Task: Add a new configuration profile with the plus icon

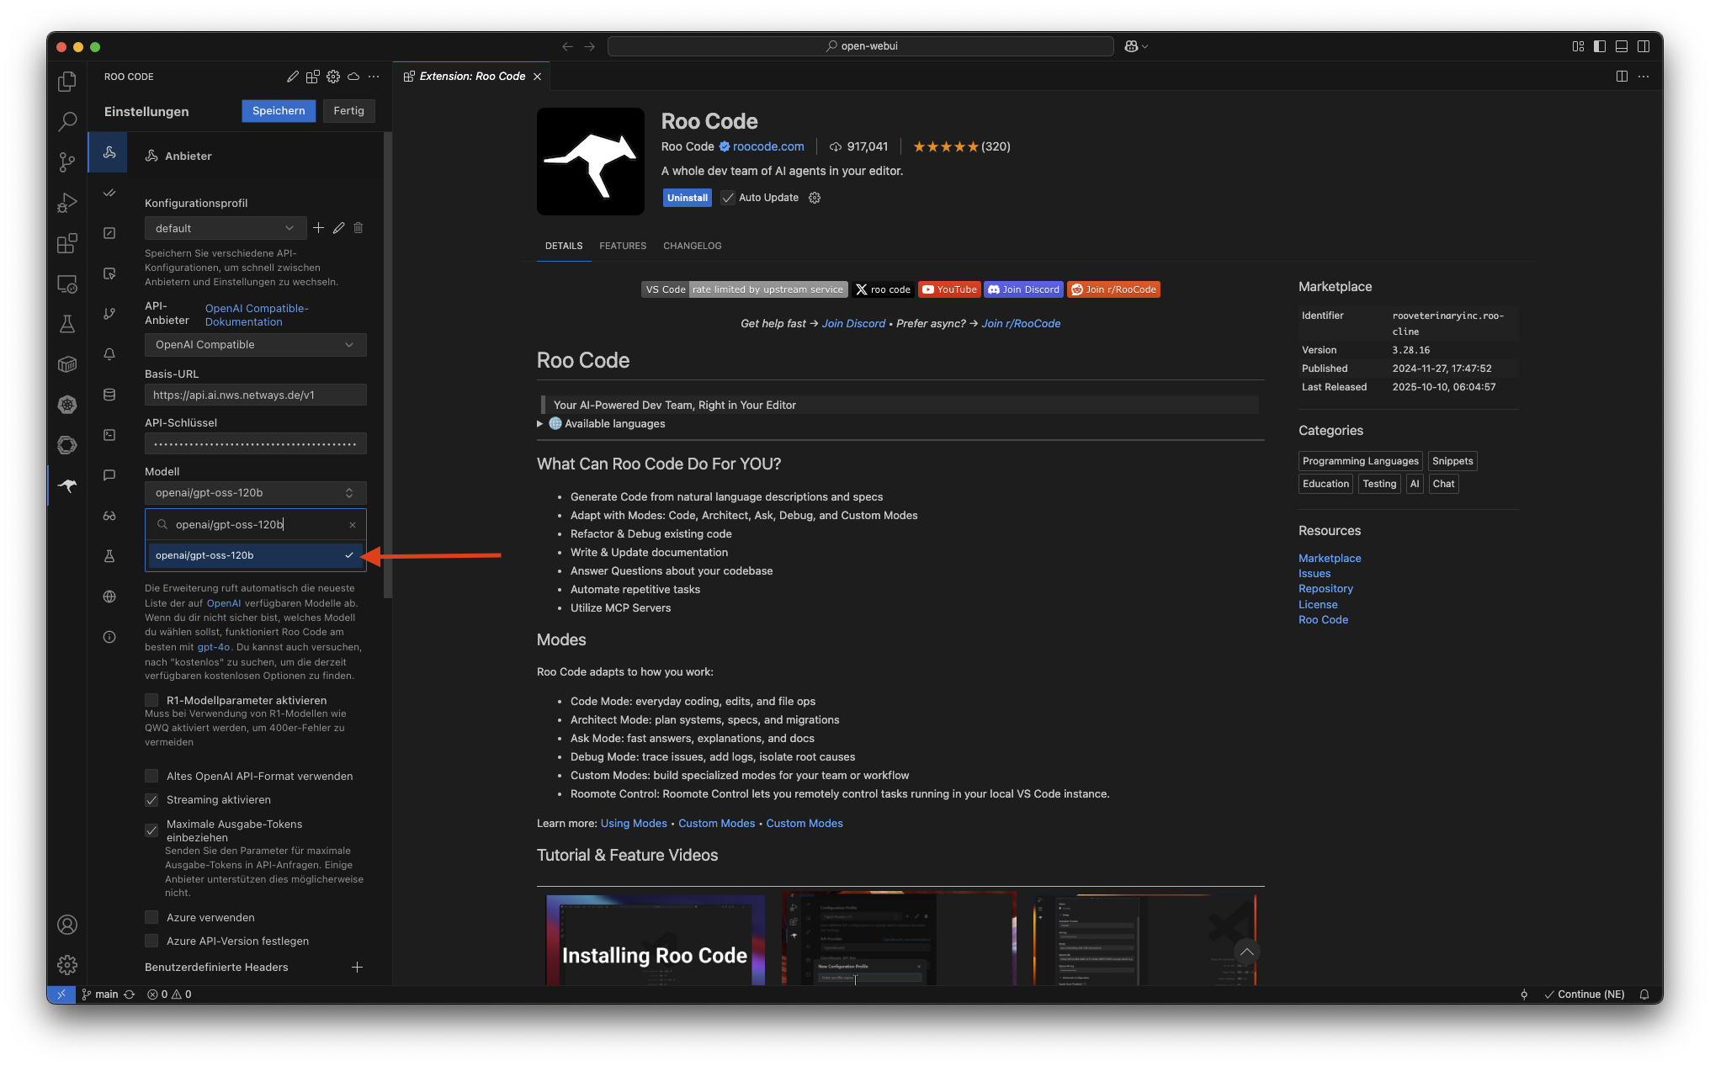Action: 318,228
